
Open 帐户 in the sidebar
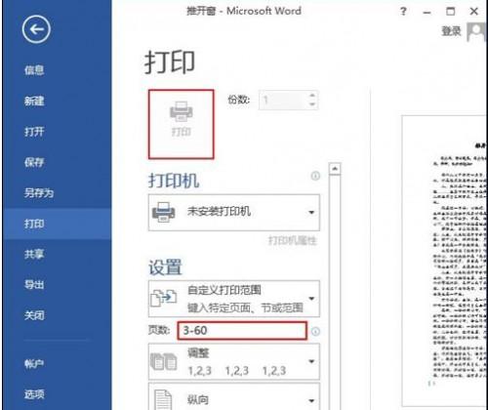point(34,363)
